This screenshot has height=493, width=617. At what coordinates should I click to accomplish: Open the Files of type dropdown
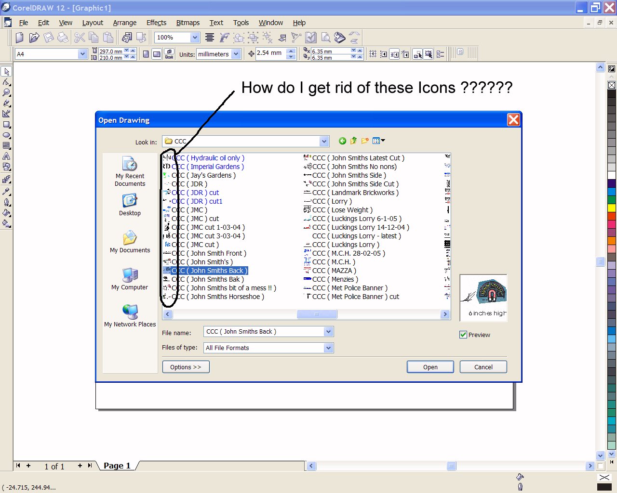tap(328, 348)
